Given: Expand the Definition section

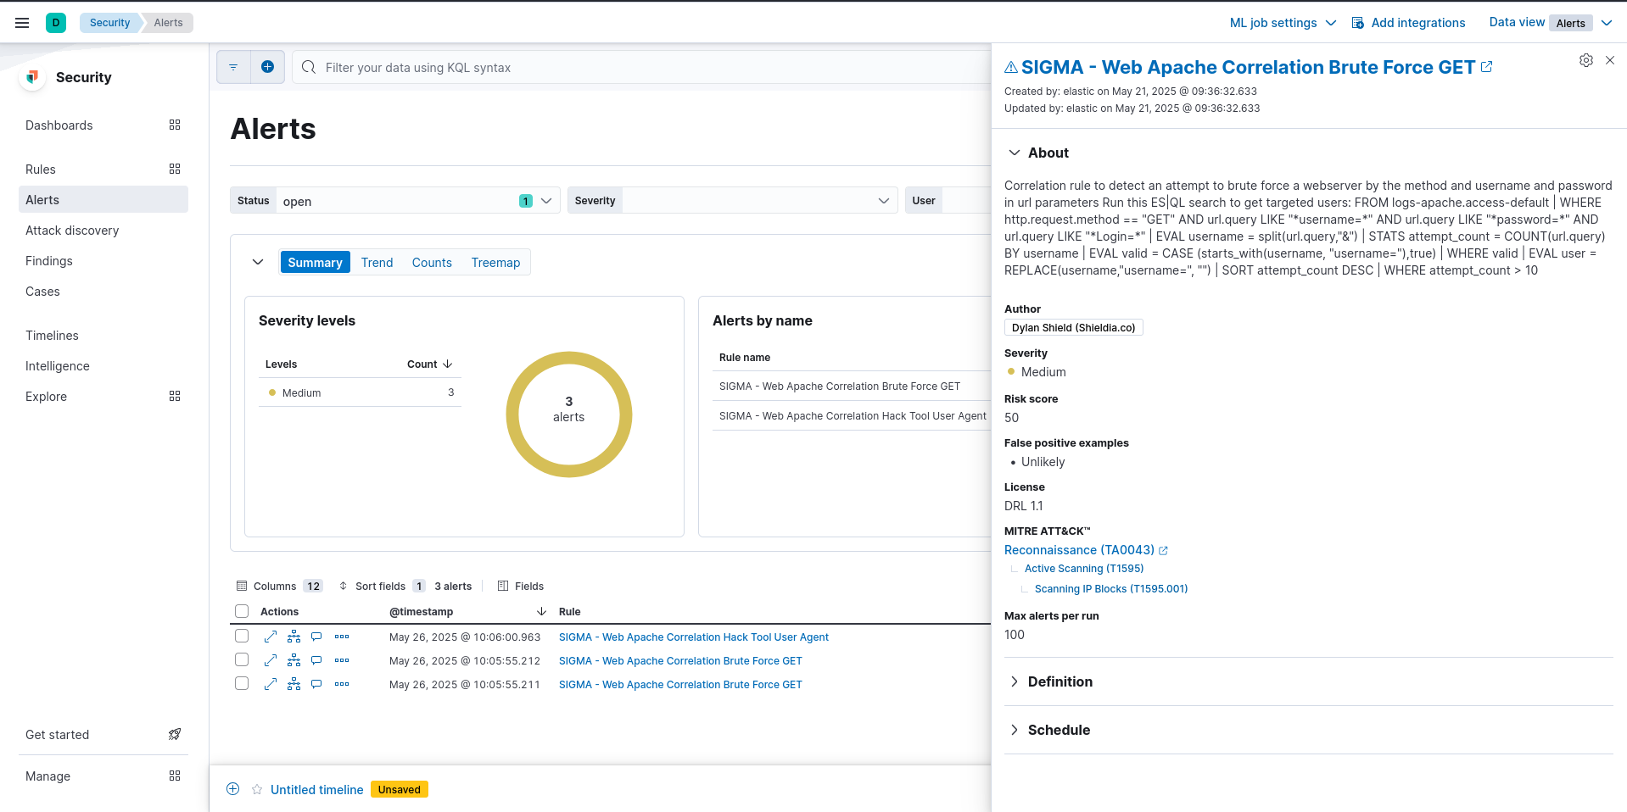Looking at the screenshot, I should click(x=1059, y=681).
